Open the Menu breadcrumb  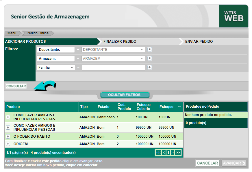[12, 33]
